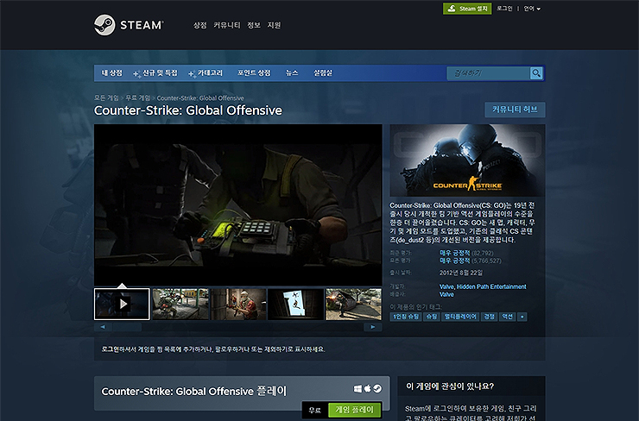This screenshot has height=421, width=639.
Task: Select the fifth screenshot thumbnail
Action: coord(354,305)
